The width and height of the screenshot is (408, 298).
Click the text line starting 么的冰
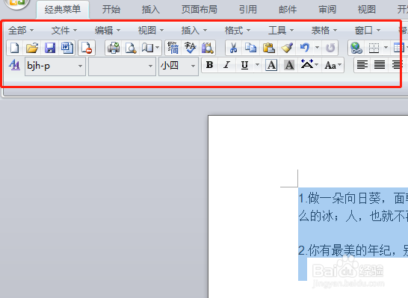(353, 216)
